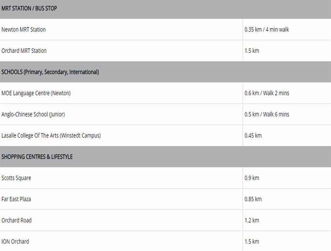Screen dimensions: 331x251
Task: Select the Far East Plaza entry
Action: tap(16, 200)
